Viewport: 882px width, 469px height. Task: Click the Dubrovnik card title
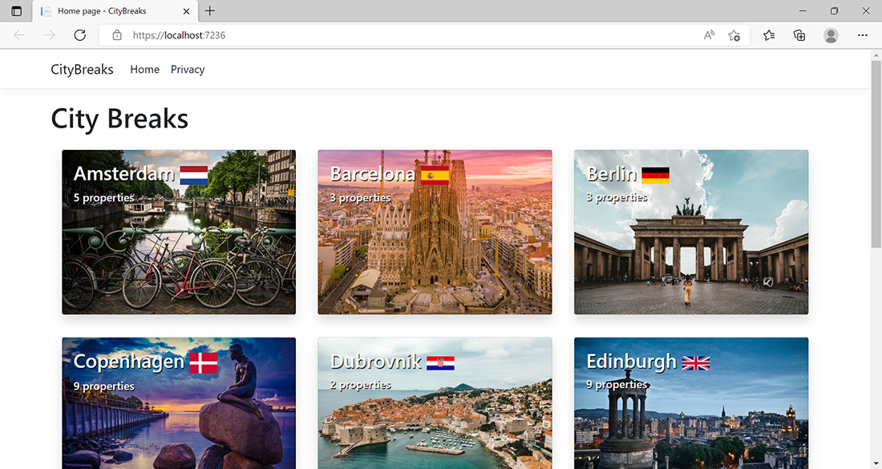click(x=376, y=362)
